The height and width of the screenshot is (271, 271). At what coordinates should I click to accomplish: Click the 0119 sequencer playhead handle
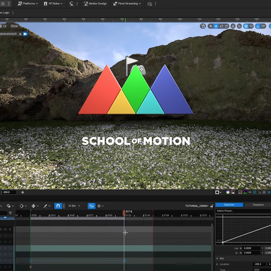pyautogui.click(x=124, y=213)
